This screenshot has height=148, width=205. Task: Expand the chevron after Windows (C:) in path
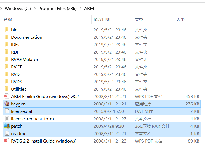35,9
